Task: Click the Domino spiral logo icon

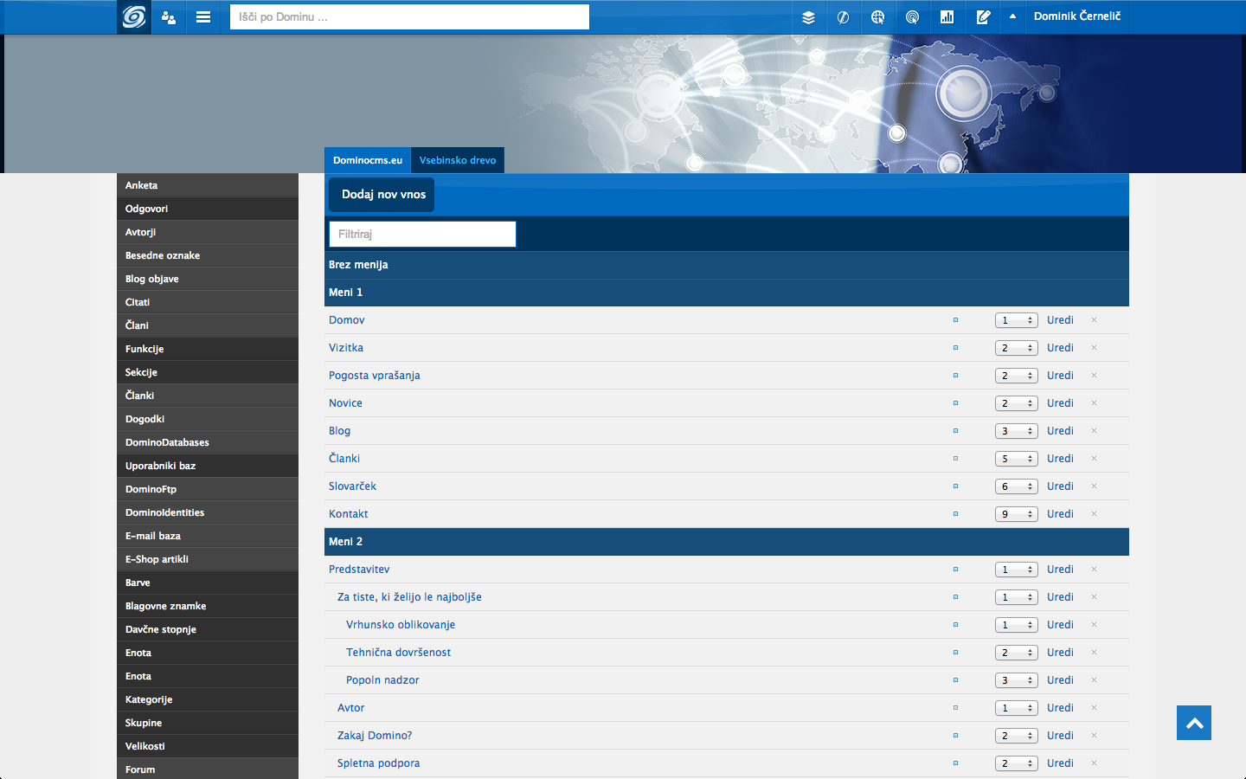Action: coord(134,17)
